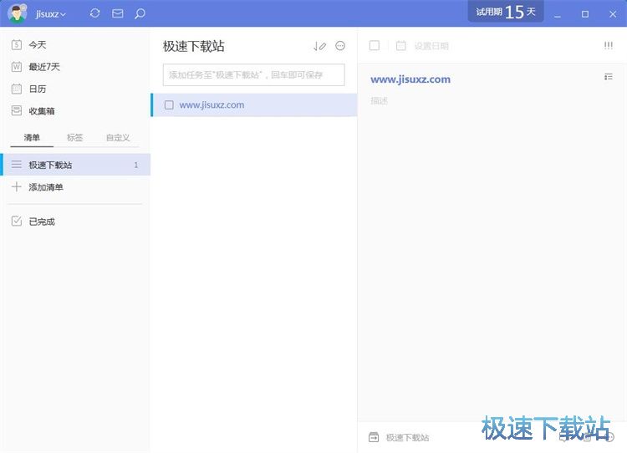
Task: Click the calendar icon in detail panel
Action: point(400,46)
